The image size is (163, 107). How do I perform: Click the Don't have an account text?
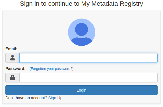[x=26, y=98]
